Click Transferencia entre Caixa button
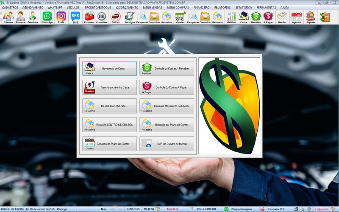This screenshot has height=212, width=339. (109, 87)
